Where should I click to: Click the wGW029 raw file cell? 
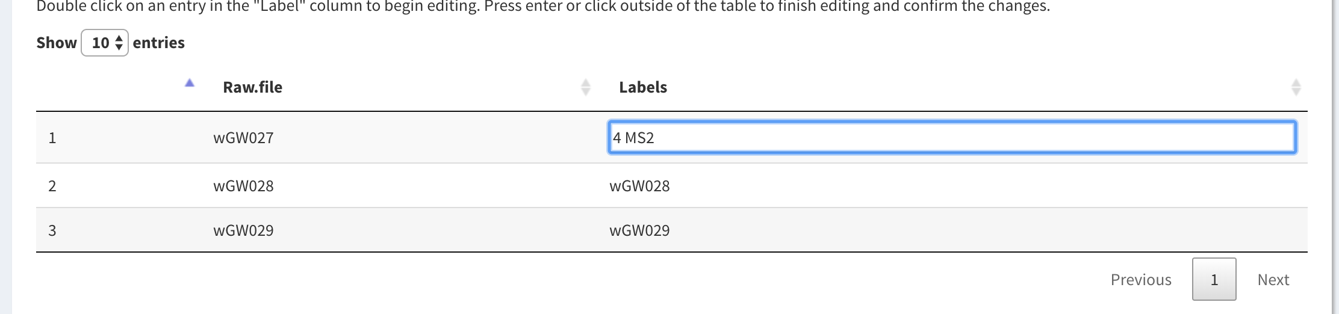pyautogui.click(x=243, y=230)
